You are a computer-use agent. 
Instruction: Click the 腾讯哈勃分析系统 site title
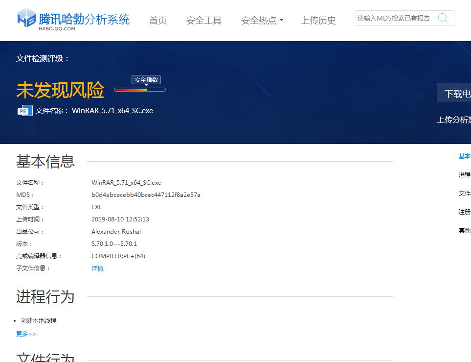(x=84, y=19)
